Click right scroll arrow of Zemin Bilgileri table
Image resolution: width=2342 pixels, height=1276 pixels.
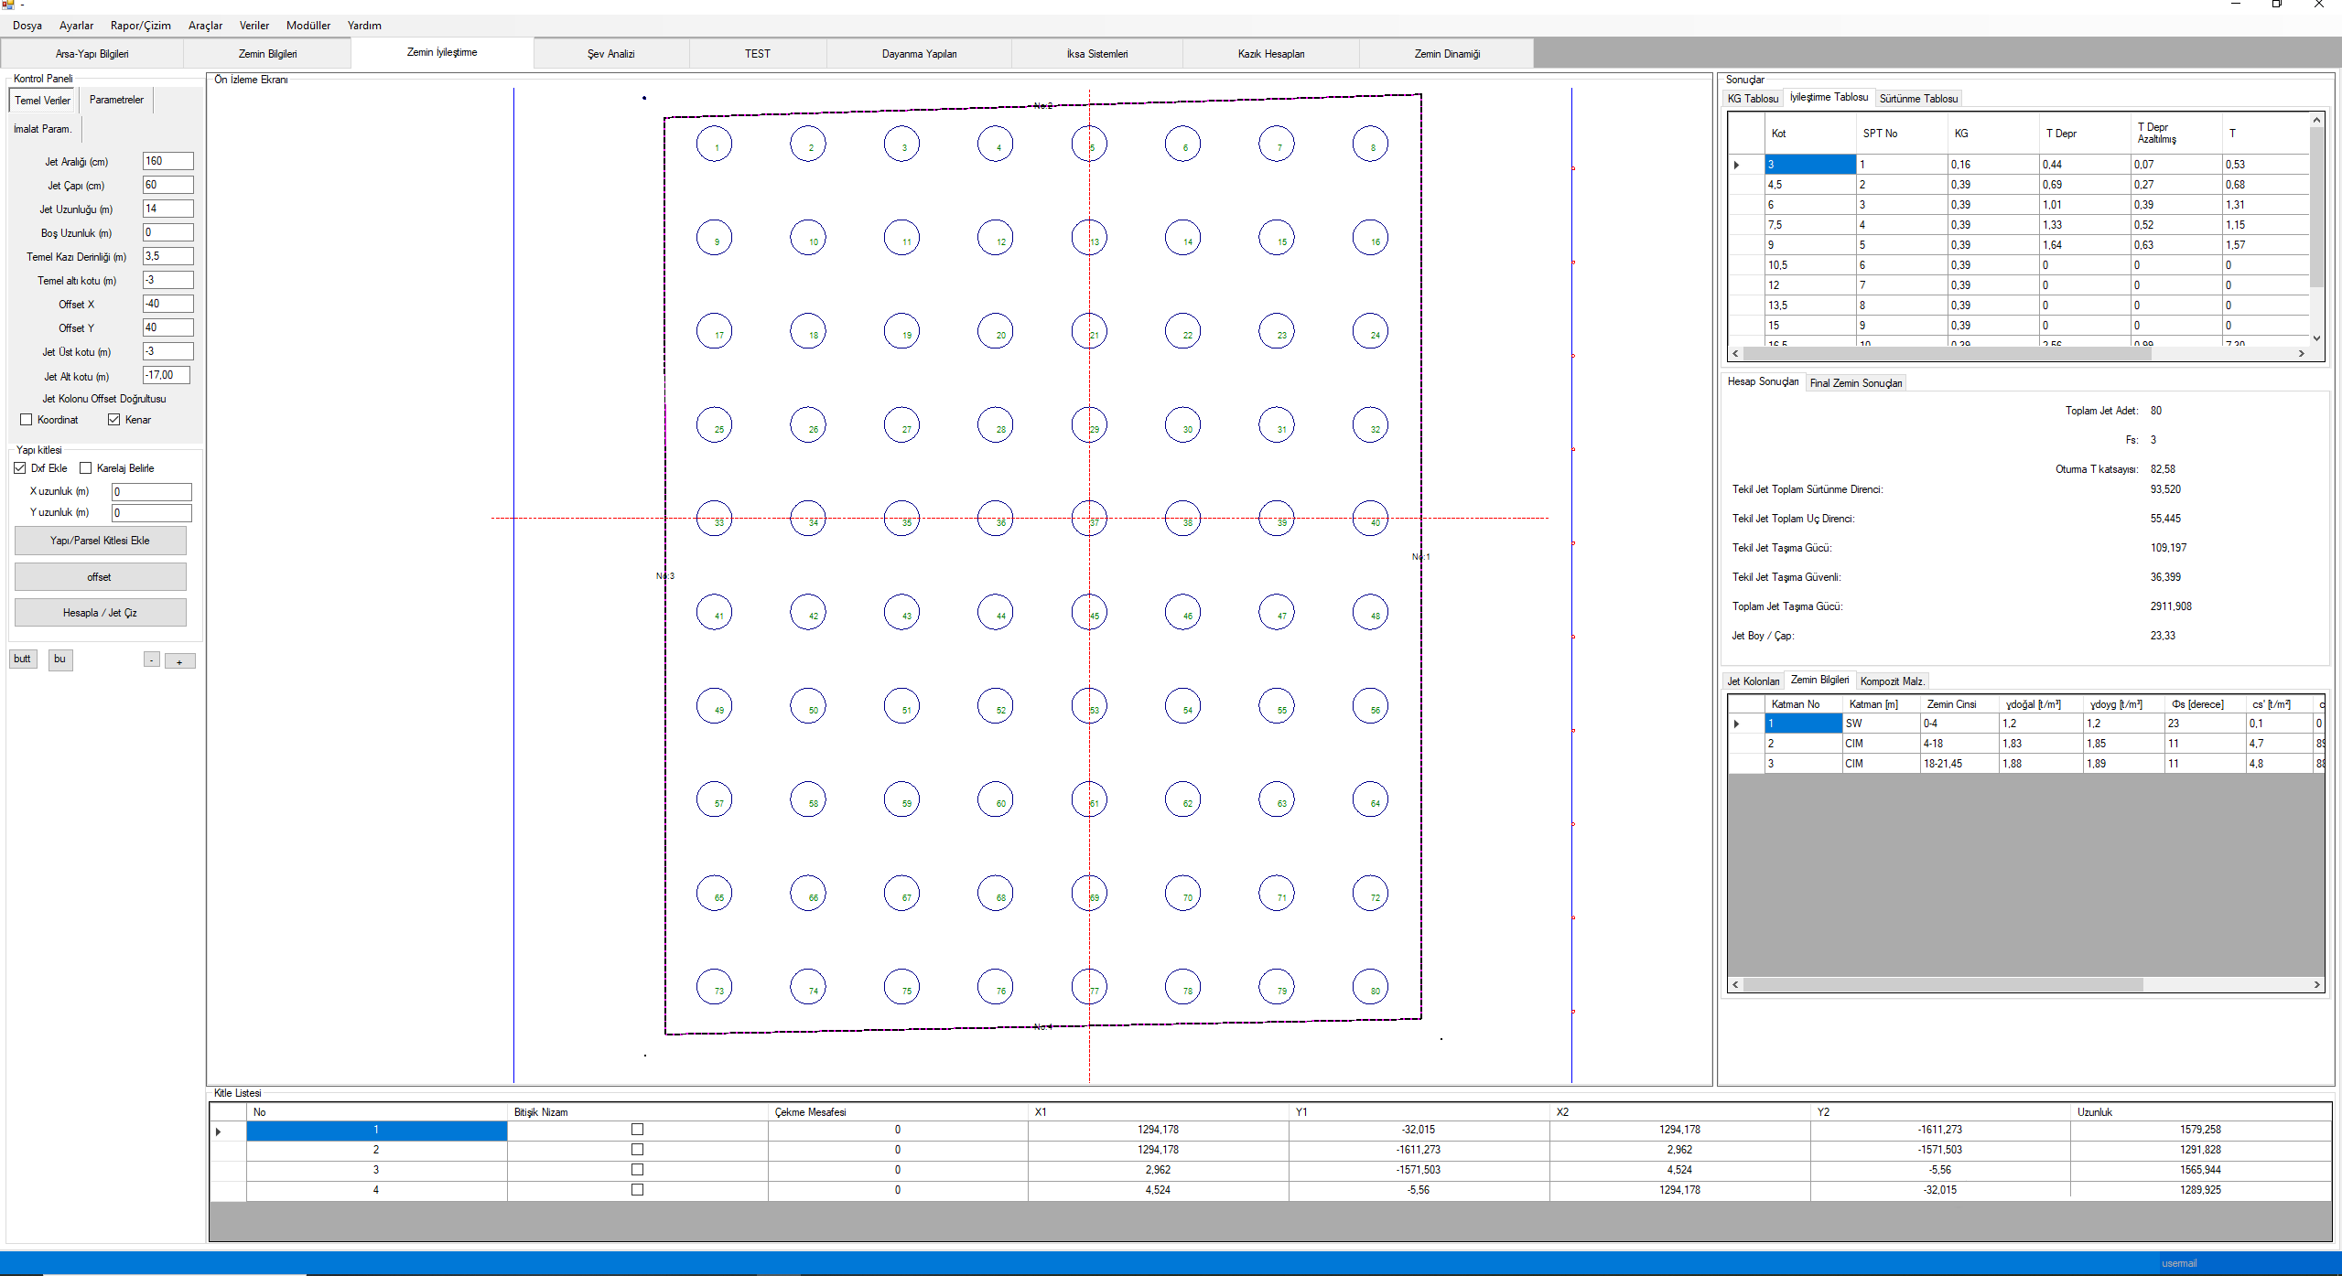(2316, 985)
